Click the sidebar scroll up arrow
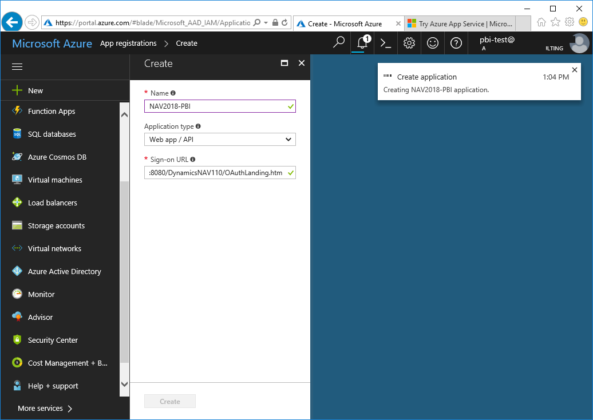Viewport: 593px width, 420px height. (124, 114)
